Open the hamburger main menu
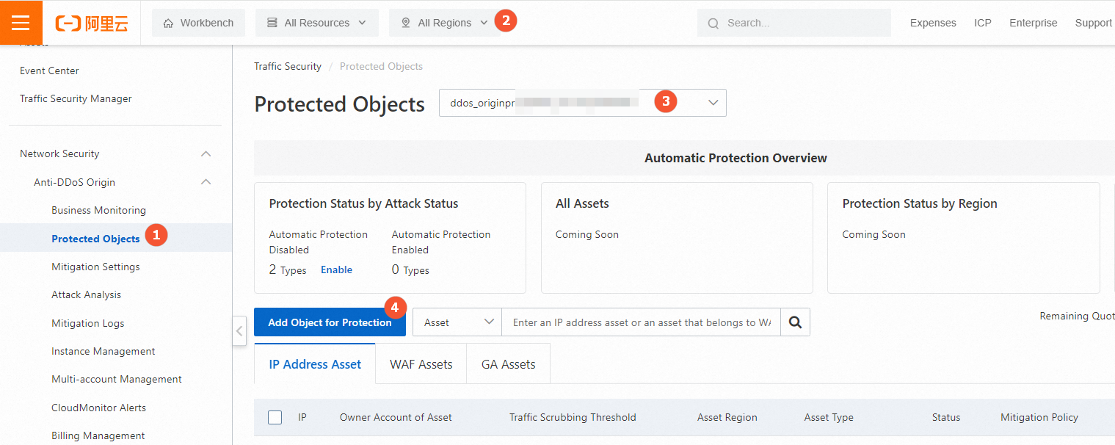The image size is (1115, 445). point(21,23)
